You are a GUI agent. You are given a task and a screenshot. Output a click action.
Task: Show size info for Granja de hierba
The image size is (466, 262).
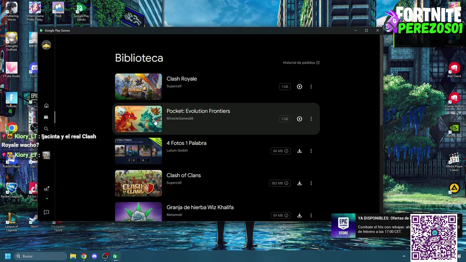[286, 215]
